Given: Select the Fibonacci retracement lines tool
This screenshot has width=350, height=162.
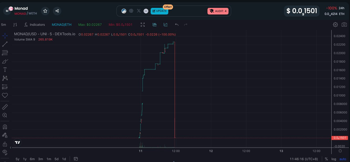Looking at the screenshot, I should click(5, 53).
